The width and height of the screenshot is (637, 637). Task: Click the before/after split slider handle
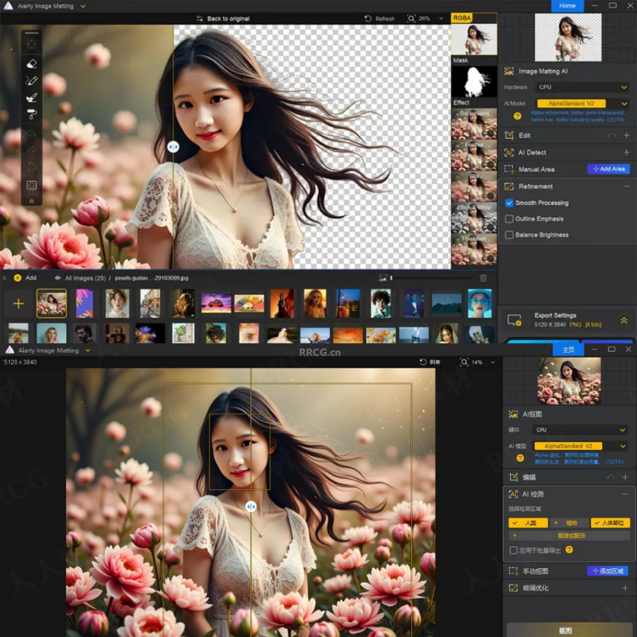tap(173, 147)
